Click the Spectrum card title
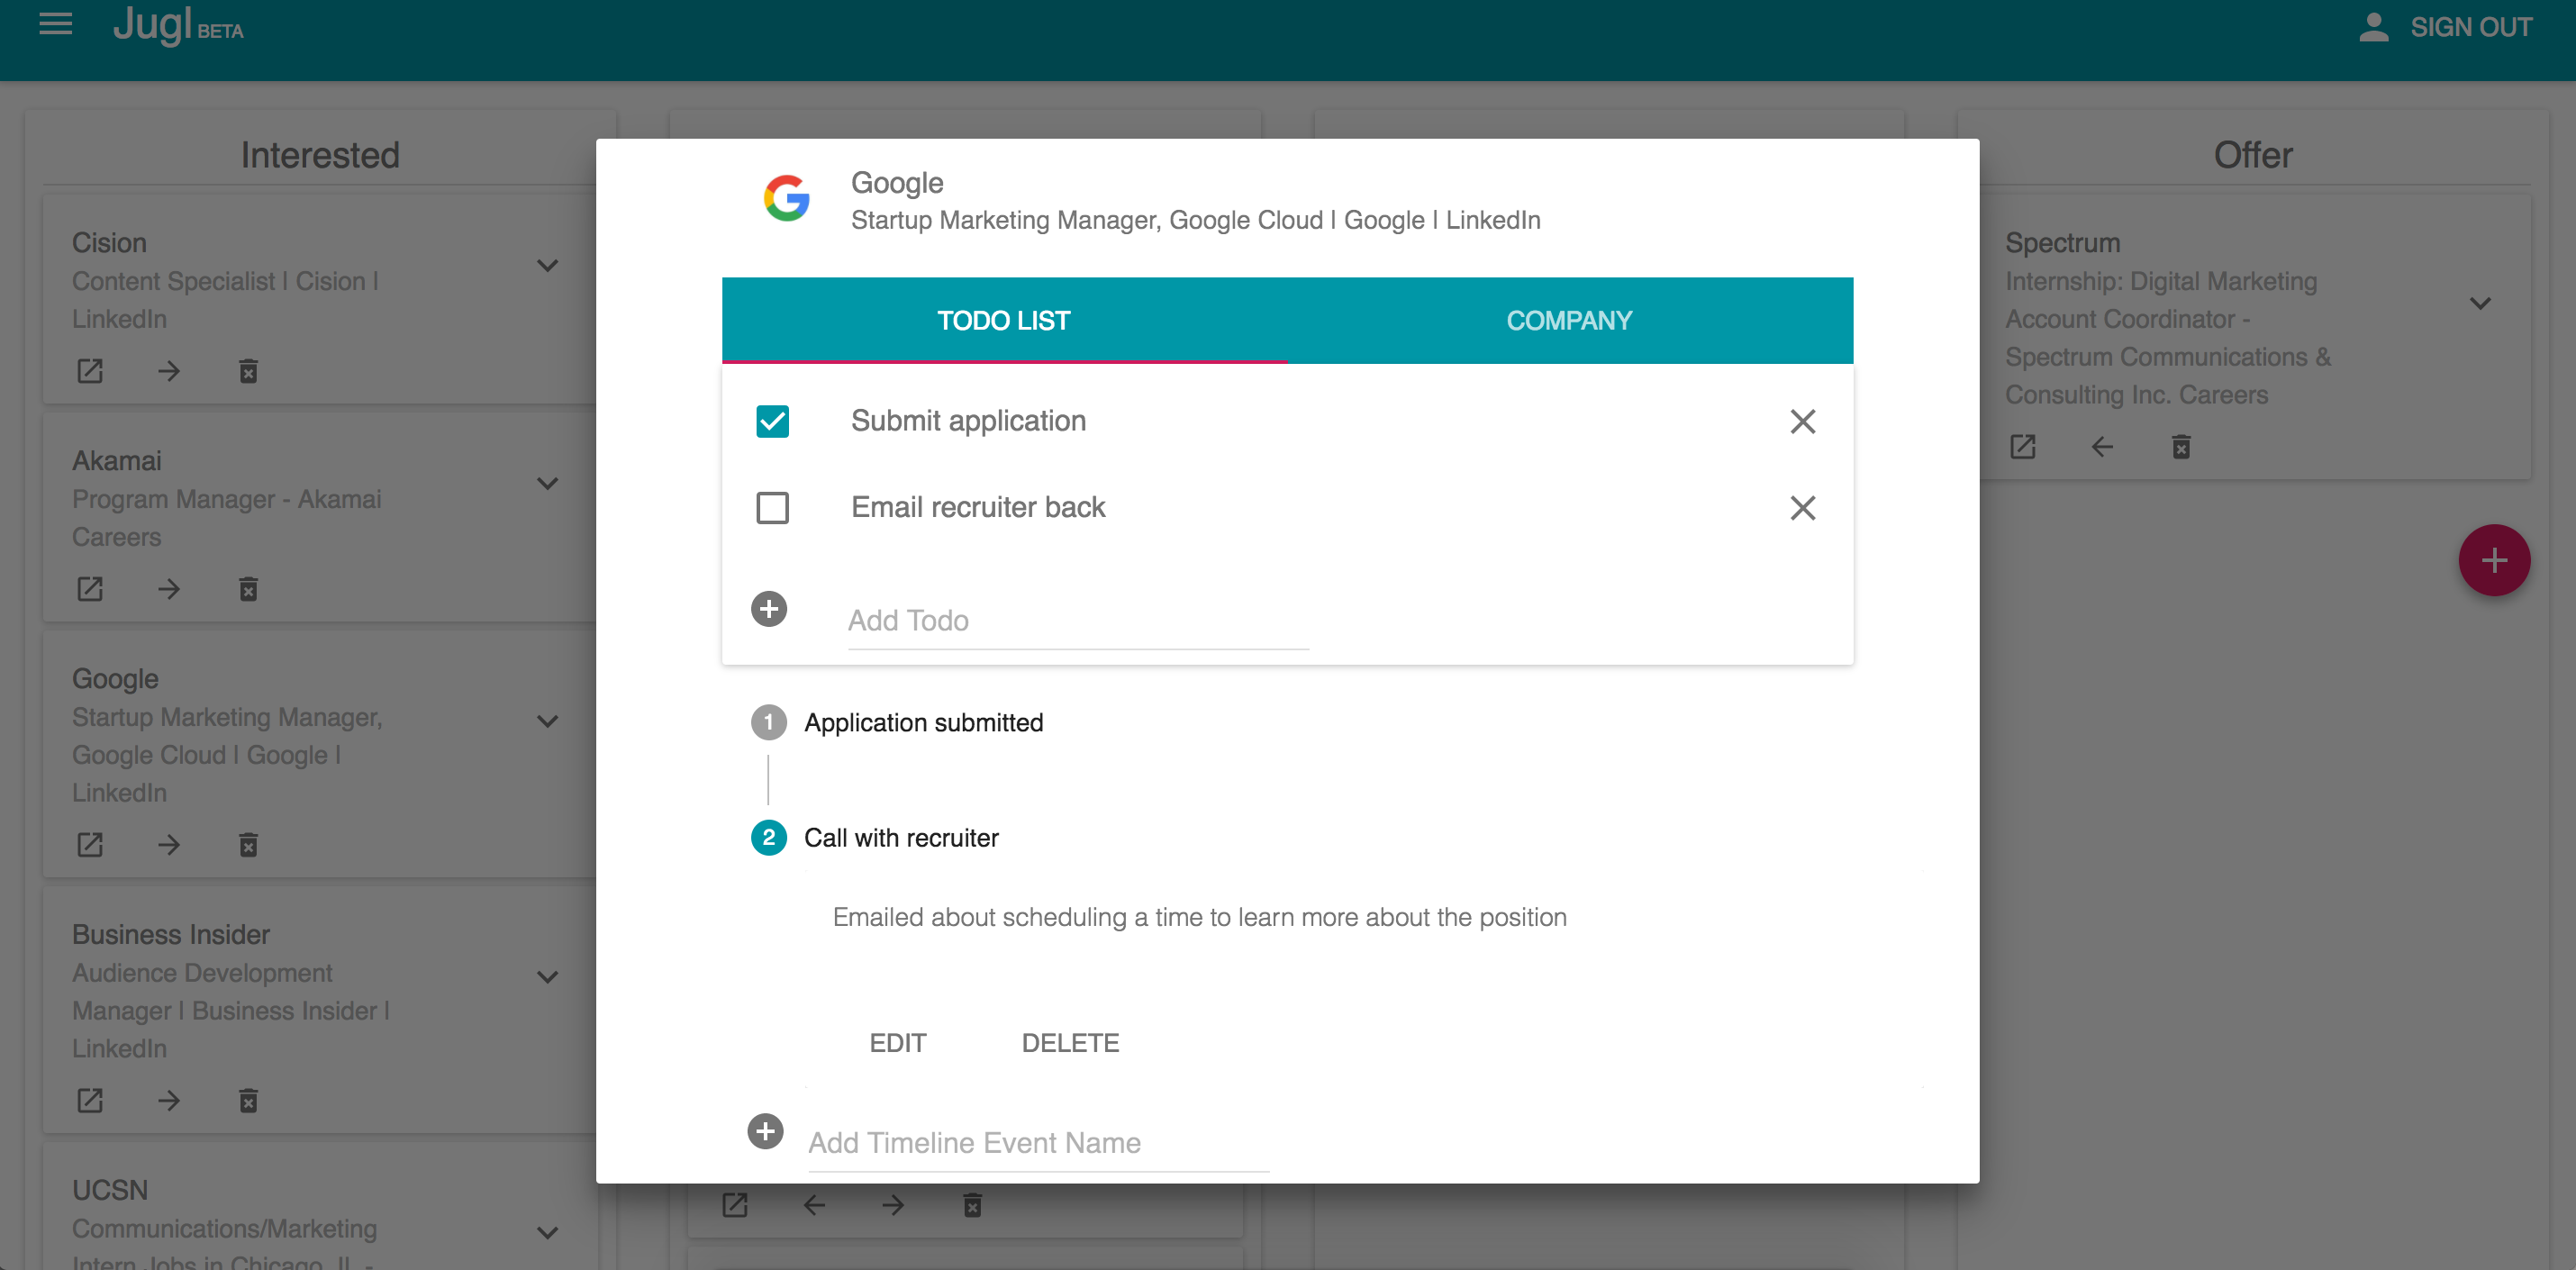This screenshot has height=1270, width=2576. (x=2062, y=243)
